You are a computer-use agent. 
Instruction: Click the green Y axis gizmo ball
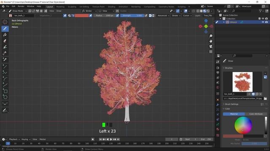pos(206,26)
